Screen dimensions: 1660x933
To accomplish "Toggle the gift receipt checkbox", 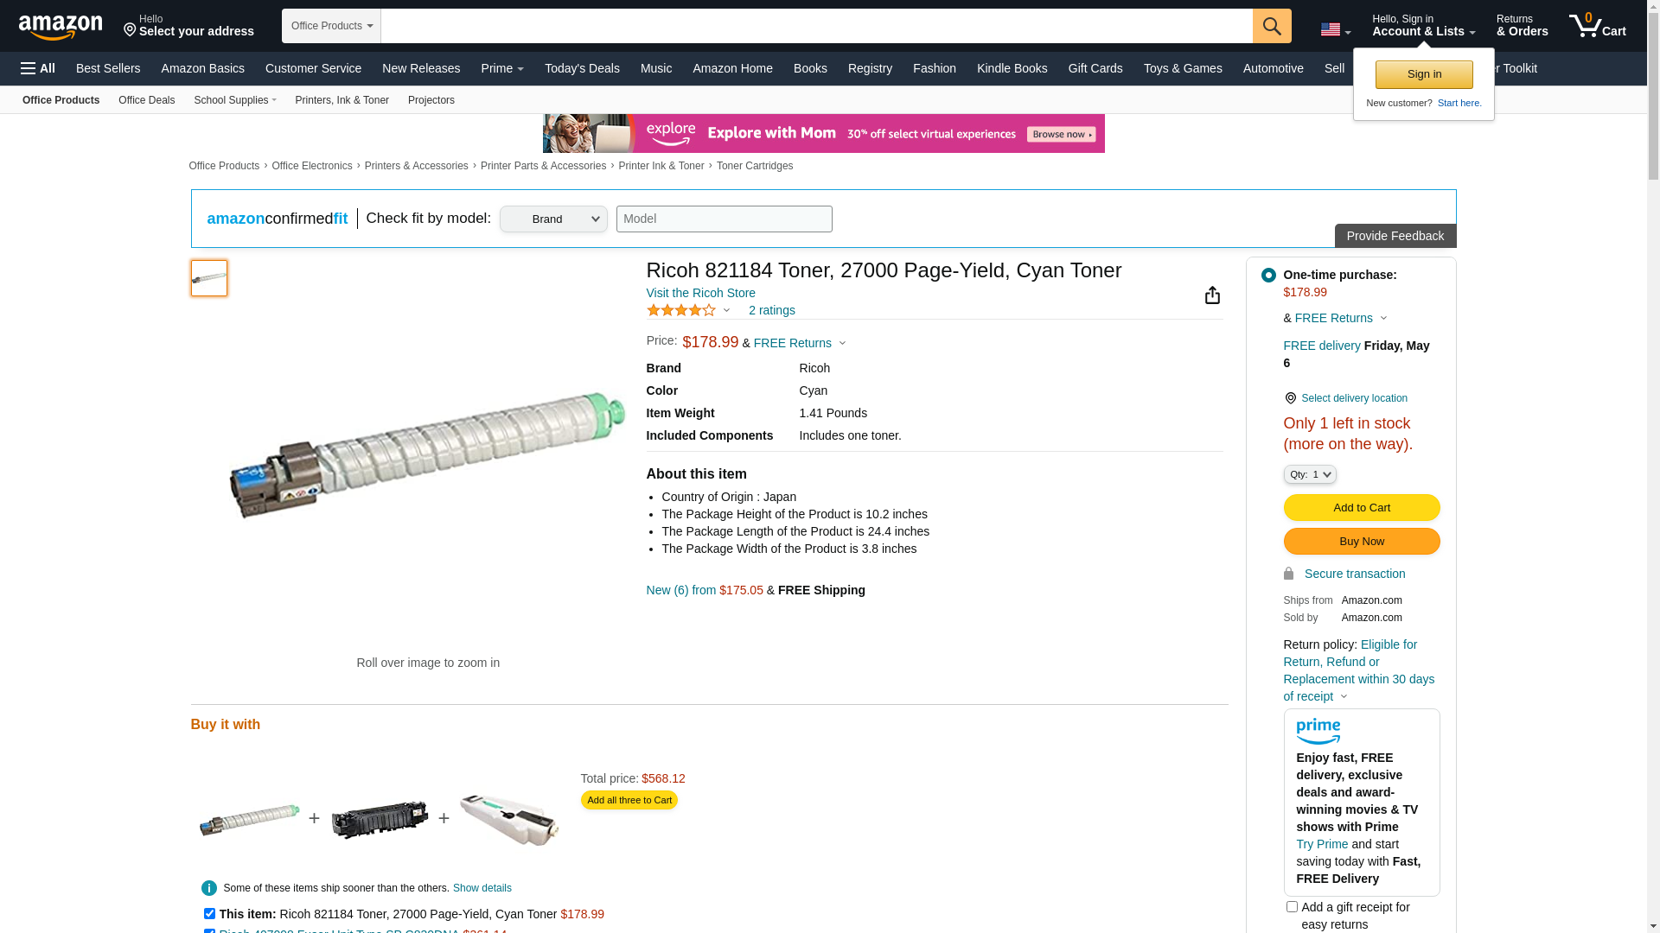I will click(x=1292, y=907).
